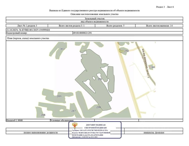This screenshot has width=189, height=146.
Task: Click the Лист № 1 раздела 3 cell
Action: point(27,26)
